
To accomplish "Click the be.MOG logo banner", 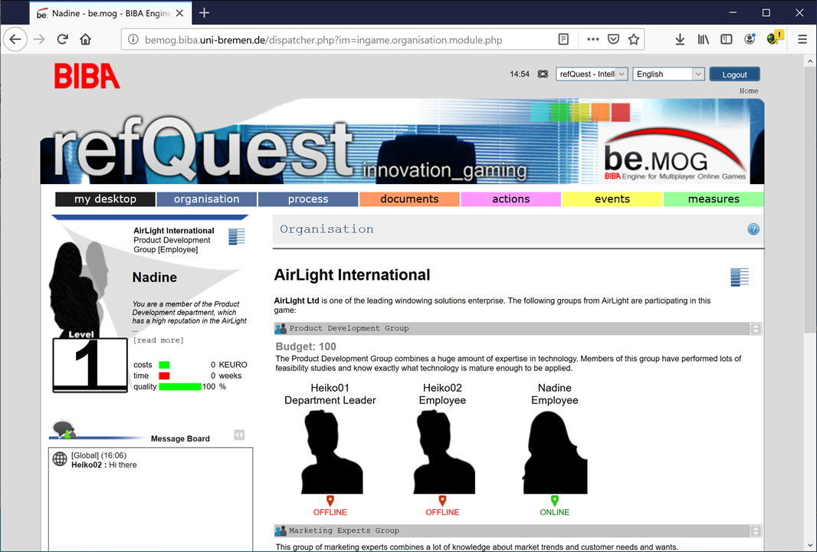I will (x=676, y=155).
